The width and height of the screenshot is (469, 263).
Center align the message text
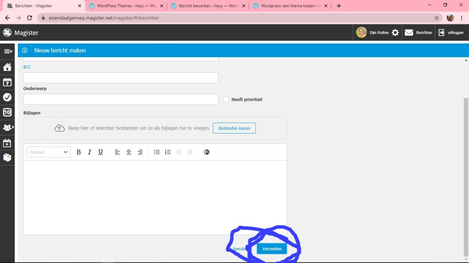129,152
